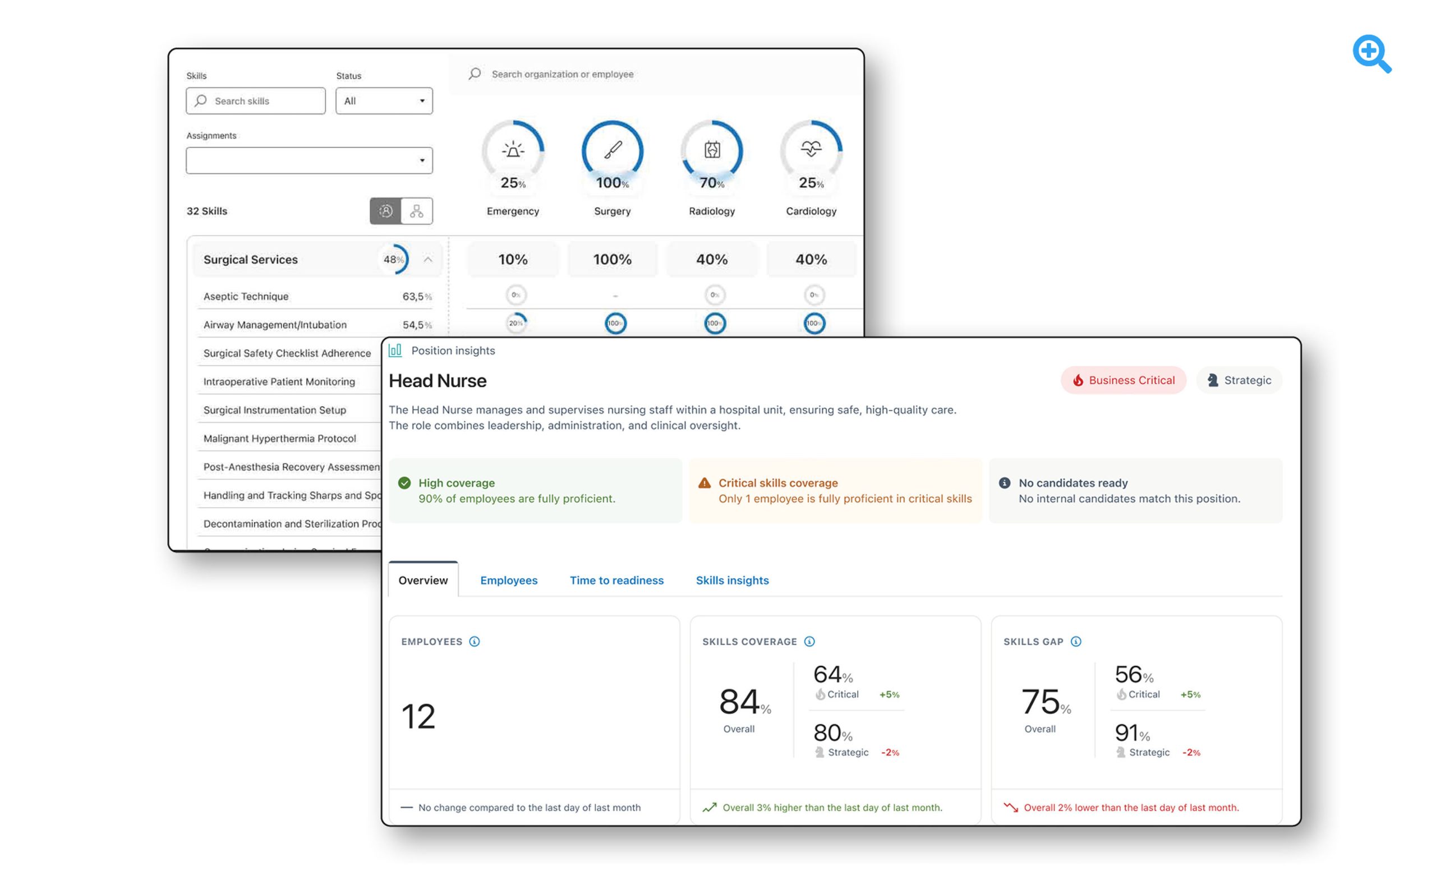
Task: Click the Surgery scalpel icon
Action: click(613, 150)
